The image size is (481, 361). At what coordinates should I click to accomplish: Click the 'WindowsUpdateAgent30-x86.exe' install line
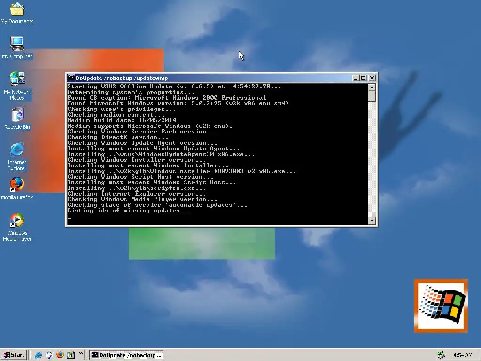(x=161, y=154)
